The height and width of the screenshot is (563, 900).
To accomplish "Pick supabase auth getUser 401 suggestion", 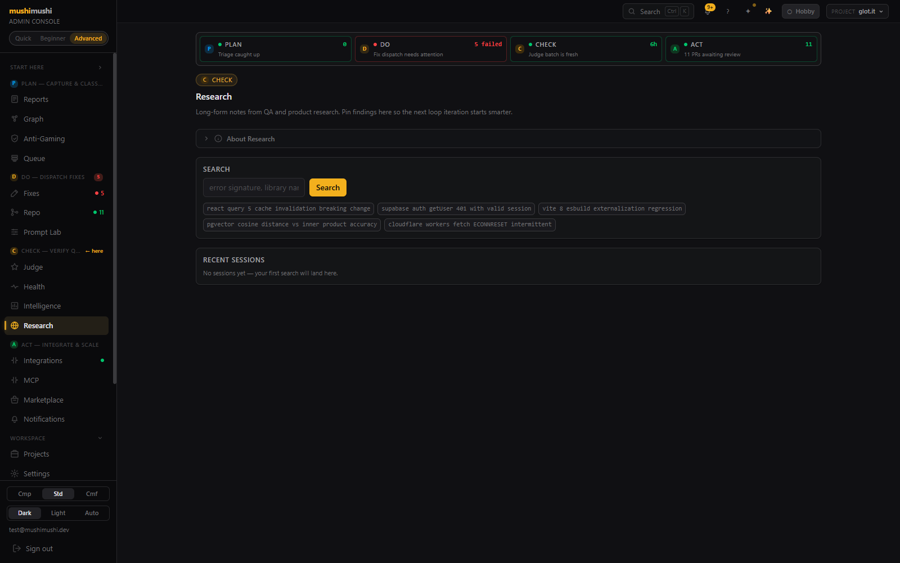I will click(x=456, y=208).
